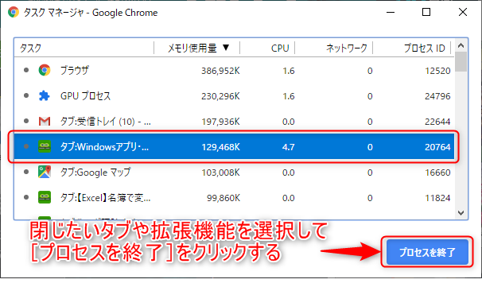
Task: Sort by プロセス ID column header
Action: coord(425,48)
